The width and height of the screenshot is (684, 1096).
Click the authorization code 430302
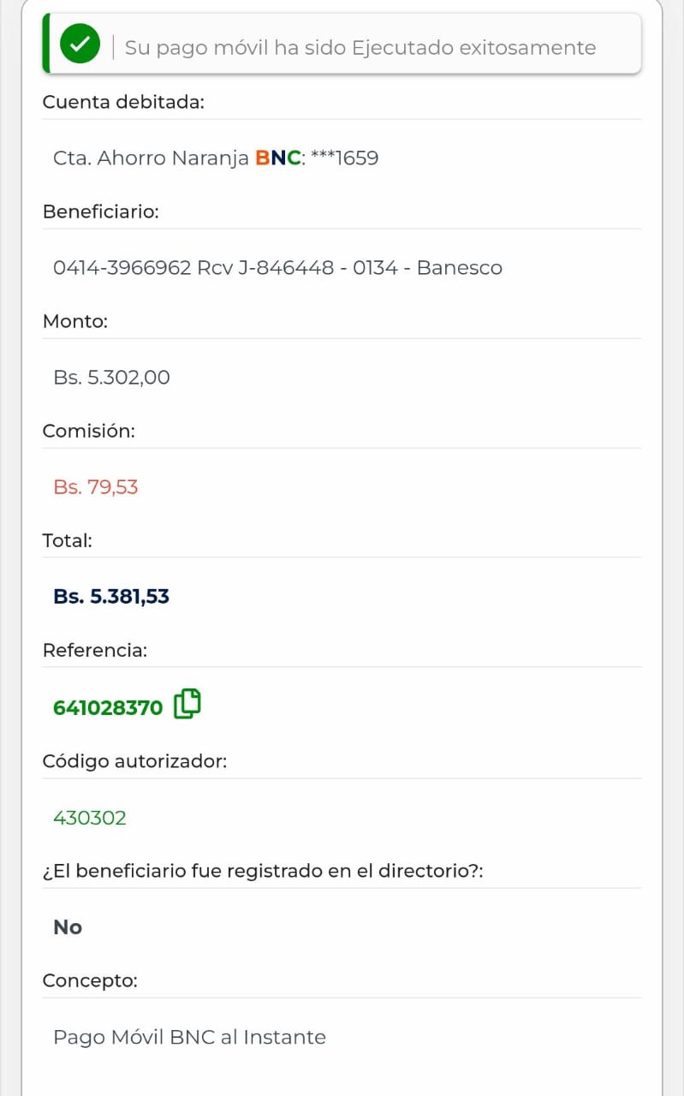coord(90,818)
